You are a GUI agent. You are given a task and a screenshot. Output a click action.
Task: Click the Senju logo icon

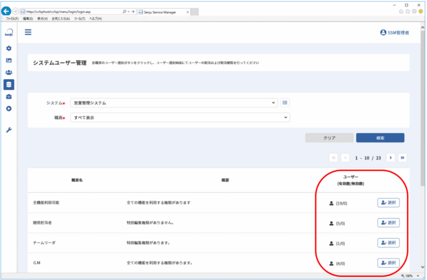(x=9, y=32)
